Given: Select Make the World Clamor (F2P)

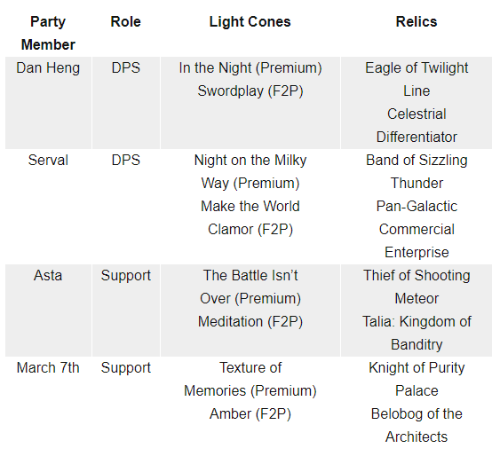Looking at the screenshot, I should [x=250, y=218].
